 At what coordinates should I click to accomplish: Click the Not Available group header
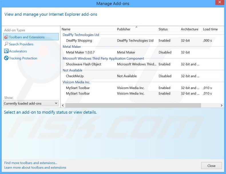pyautogui.click(x=72, y=70)
